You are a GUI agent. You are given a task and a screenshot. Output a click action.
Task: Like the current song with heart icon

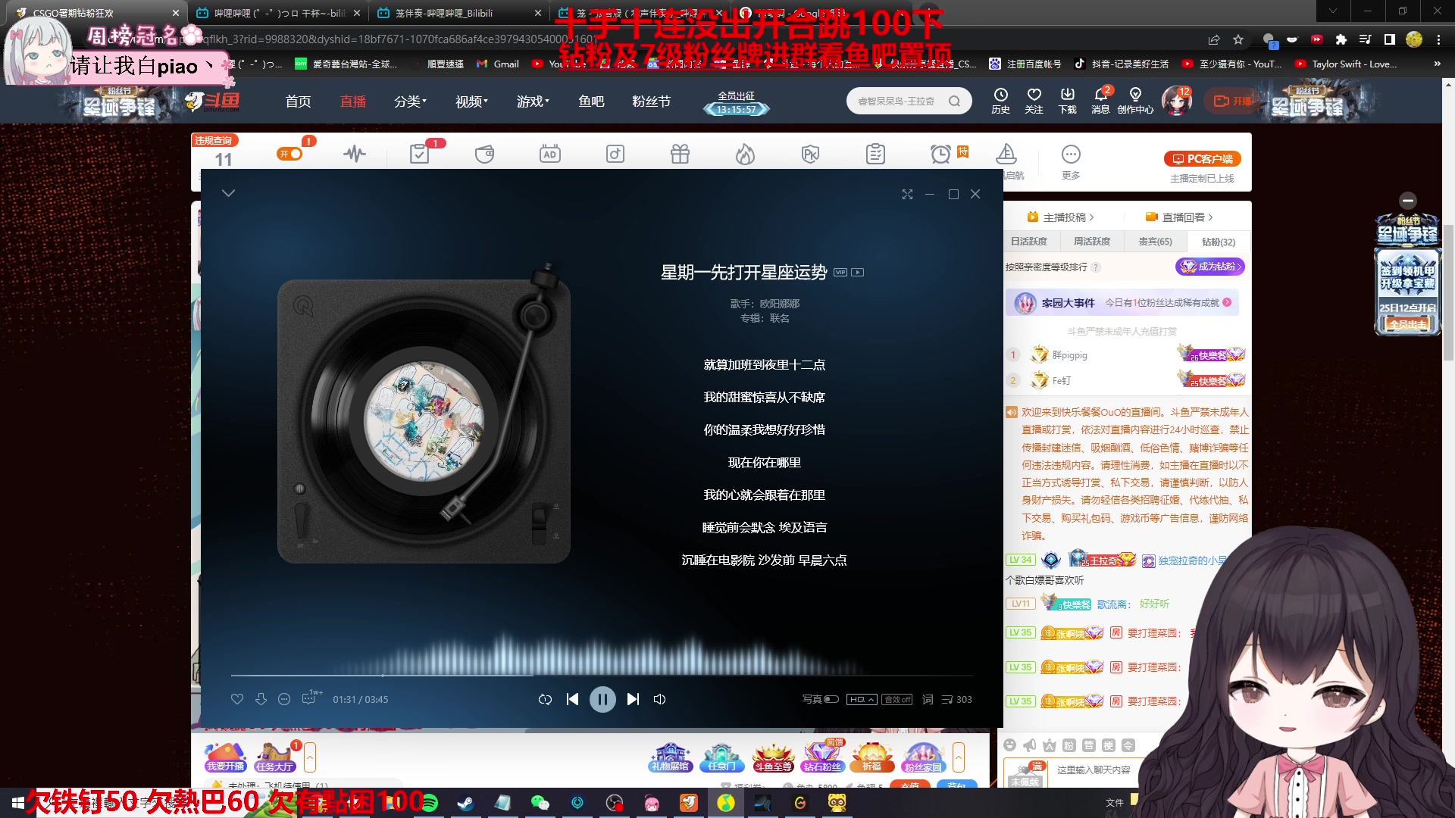point(237,699)
